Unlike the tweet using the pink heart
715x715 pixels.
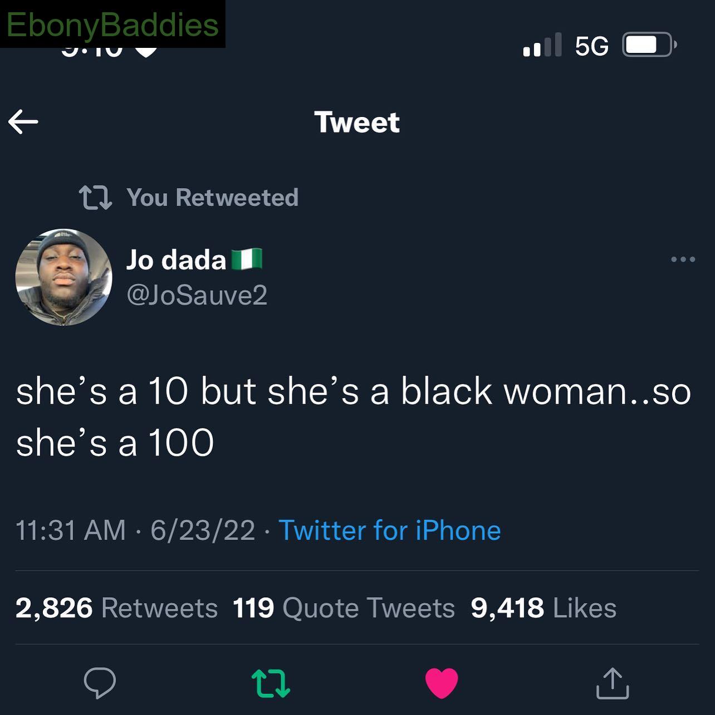click(x=442, y=683)
